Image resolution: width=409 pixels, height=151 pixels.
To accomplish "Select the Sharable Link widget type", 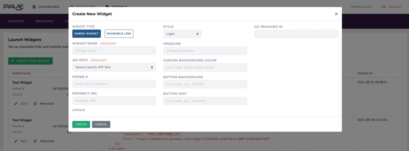I will tap(119, 34).
